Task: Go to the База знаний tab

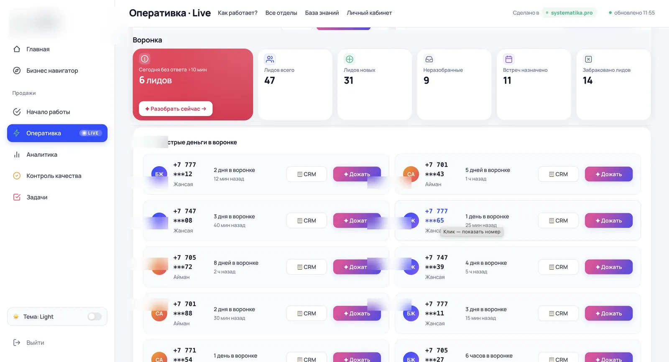Action: coord(322,13)
